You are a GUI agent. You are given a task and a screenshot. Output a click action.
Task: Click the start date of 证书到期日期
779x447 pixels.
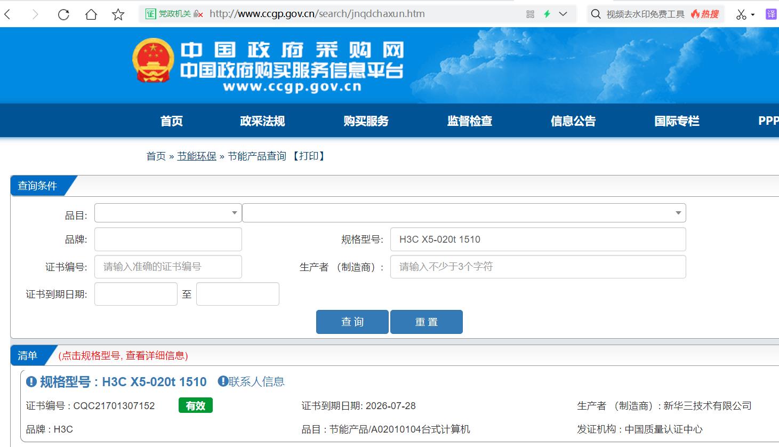136,294
